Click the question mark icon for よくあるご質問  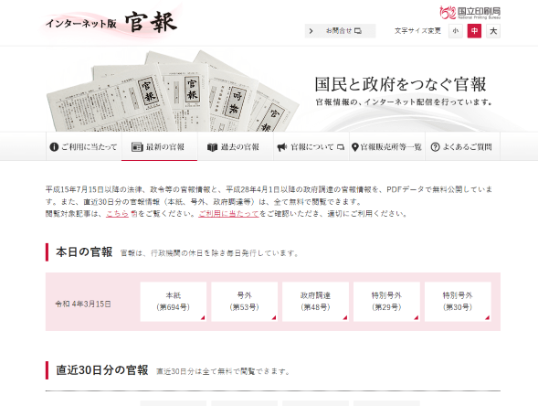pos(435,147)
